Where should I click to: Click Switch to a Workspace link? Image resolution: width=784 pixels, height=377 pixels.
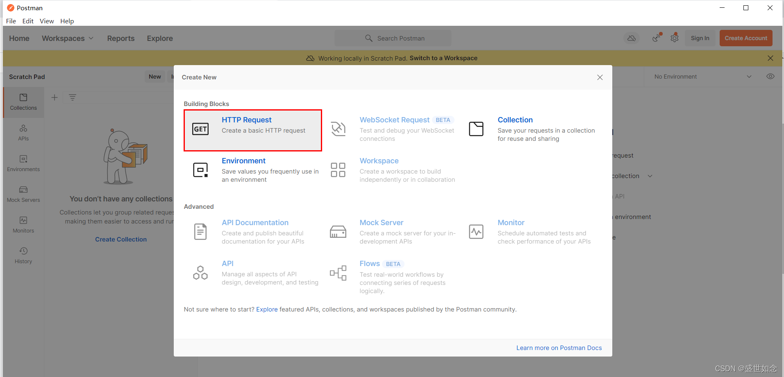tap(443, 58)
